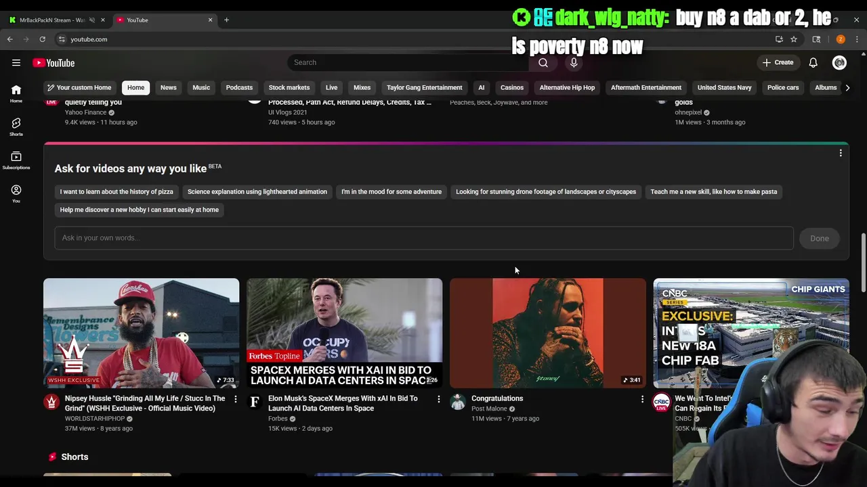Choose 'discover a new hobby' suggestion
The image size is (867, 487).
coord(140,210)
